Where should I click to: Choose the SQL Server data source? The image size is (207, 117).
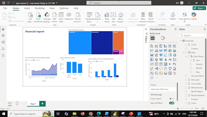[x=54, y=17]
